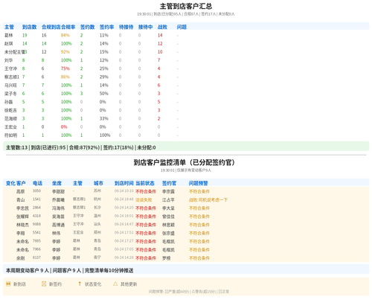The height and width of the screenshot is (308, 372).
Task: Click the 洽谈失败 status
Action: point(144,199)
